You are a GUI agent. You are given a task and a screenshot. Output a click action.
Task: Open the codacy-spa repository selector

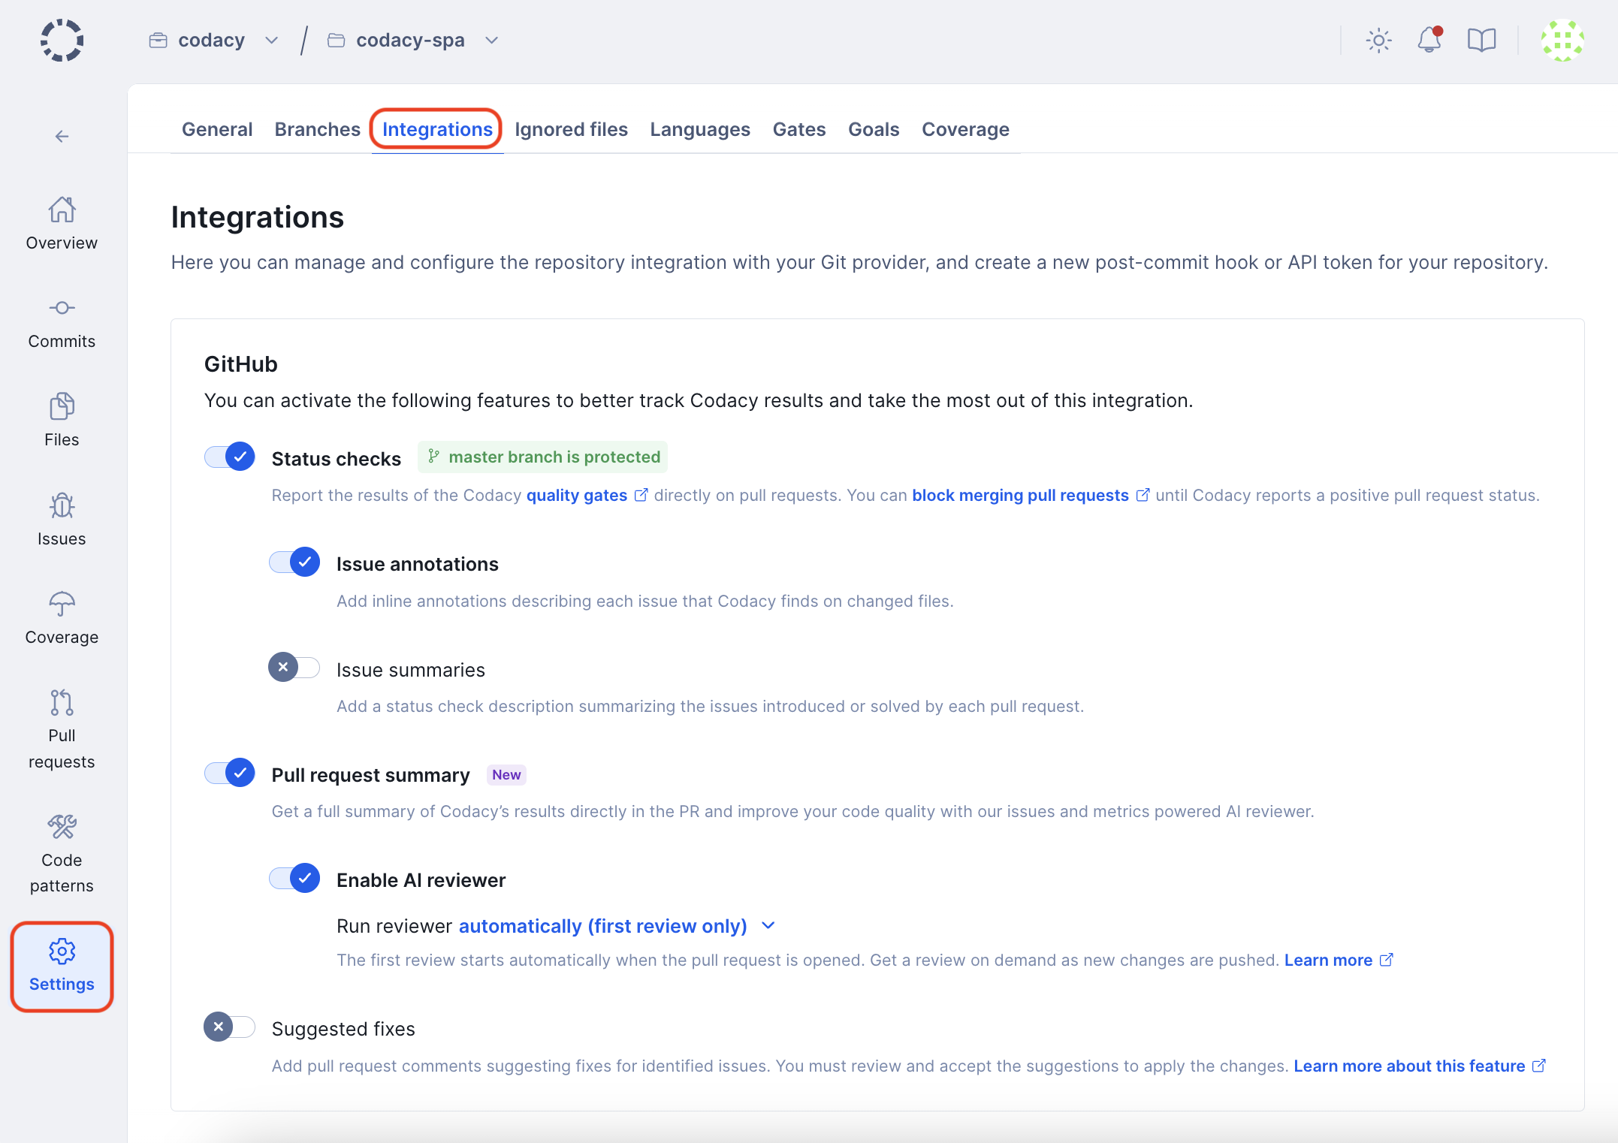pyautogui.click(x=492, y=40)
